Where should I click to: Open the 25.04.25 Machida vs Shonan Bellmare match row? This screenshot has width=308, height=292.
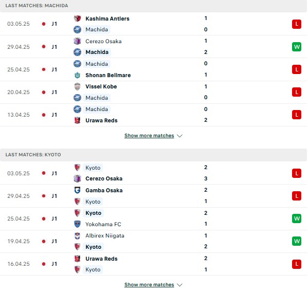pos(154,69)
